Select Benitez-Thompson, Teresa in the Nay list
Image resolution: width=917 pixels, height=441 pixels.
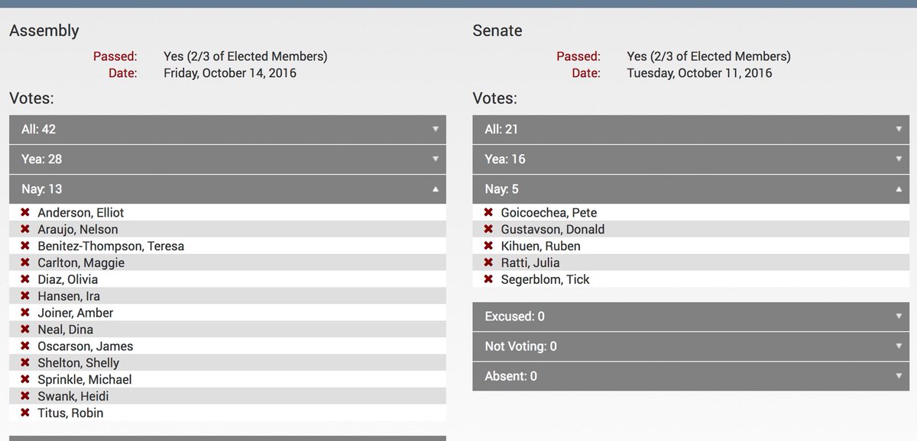[111, 246]
